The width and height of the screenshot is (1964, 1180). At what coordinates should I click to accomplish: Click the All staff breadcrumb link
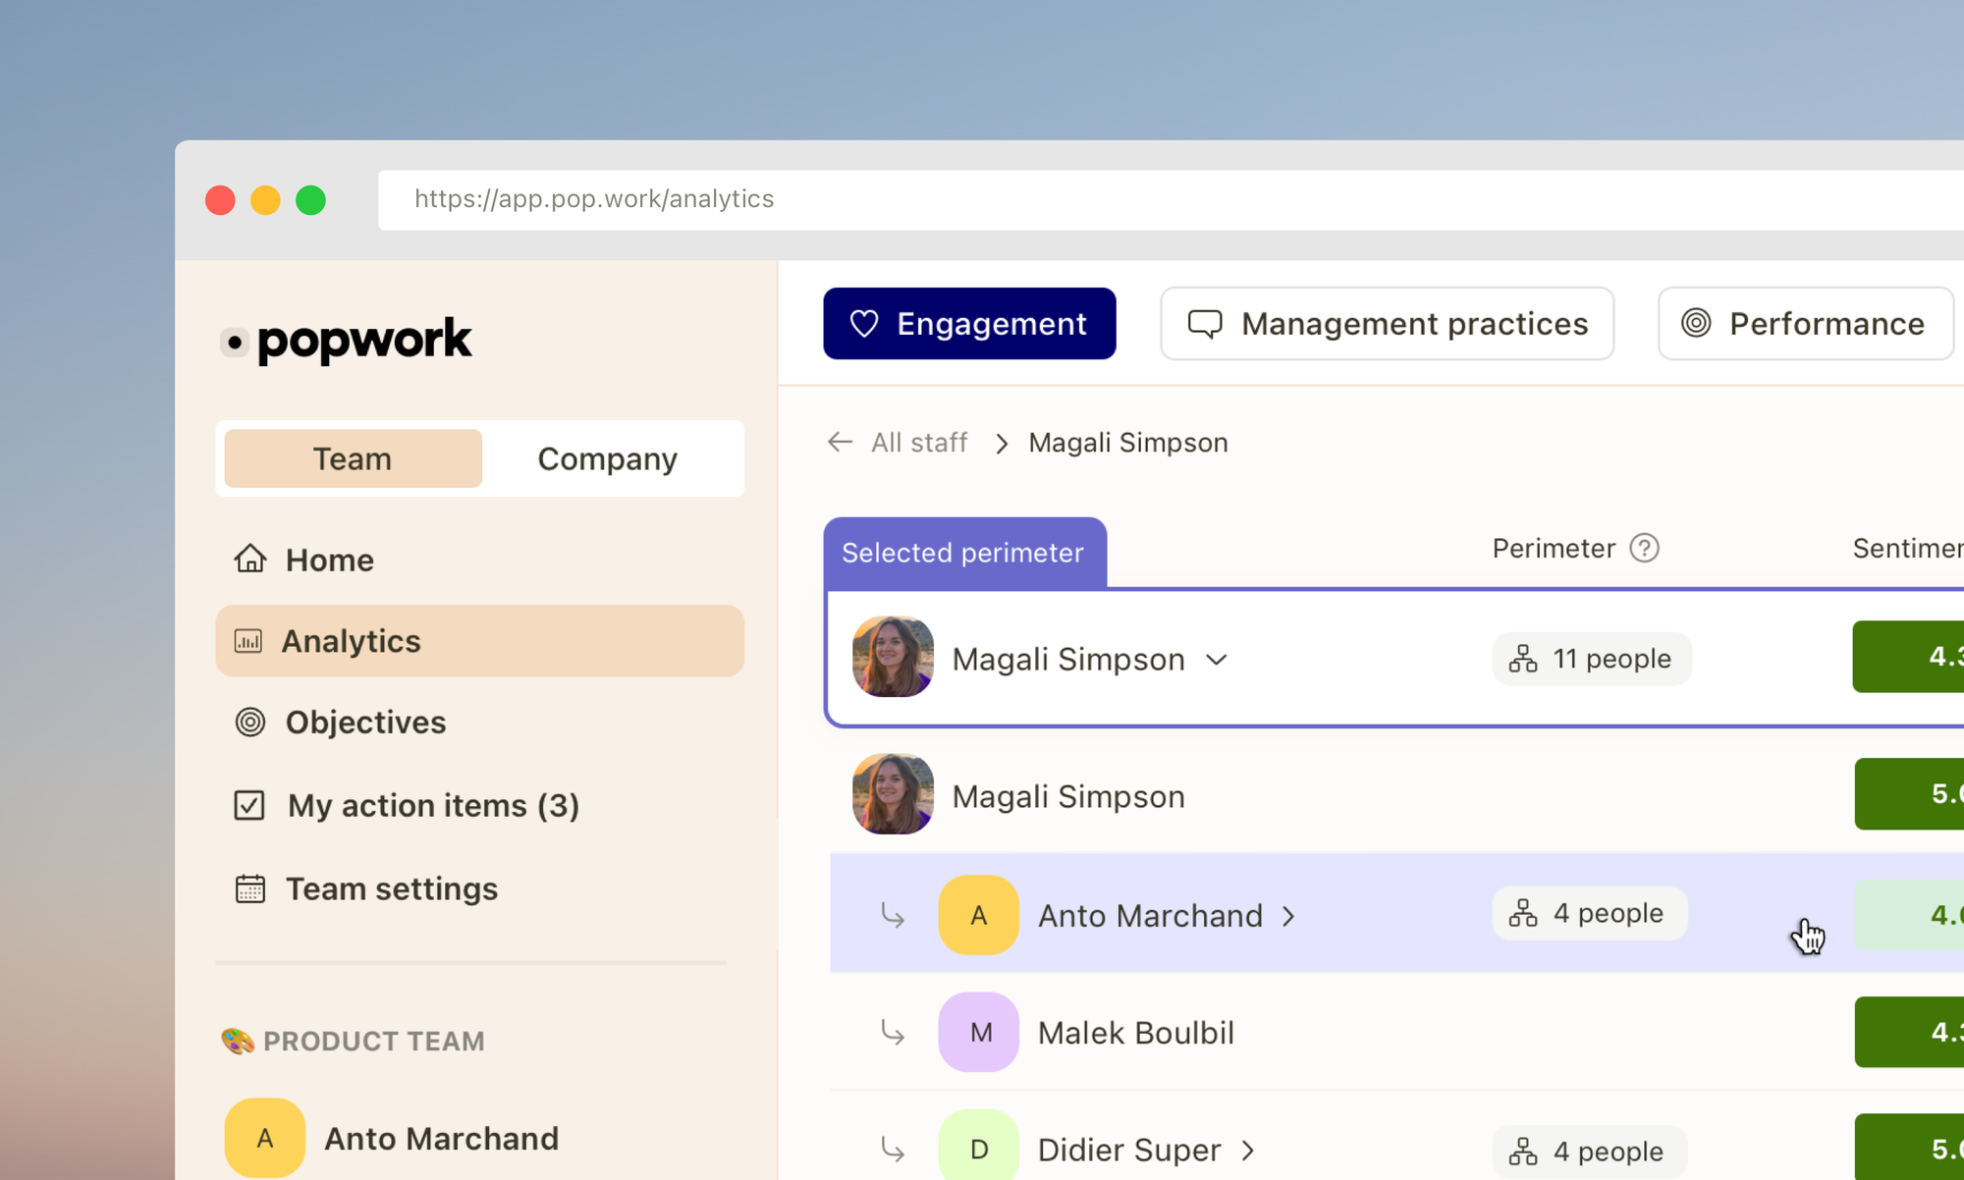[919, 443]
